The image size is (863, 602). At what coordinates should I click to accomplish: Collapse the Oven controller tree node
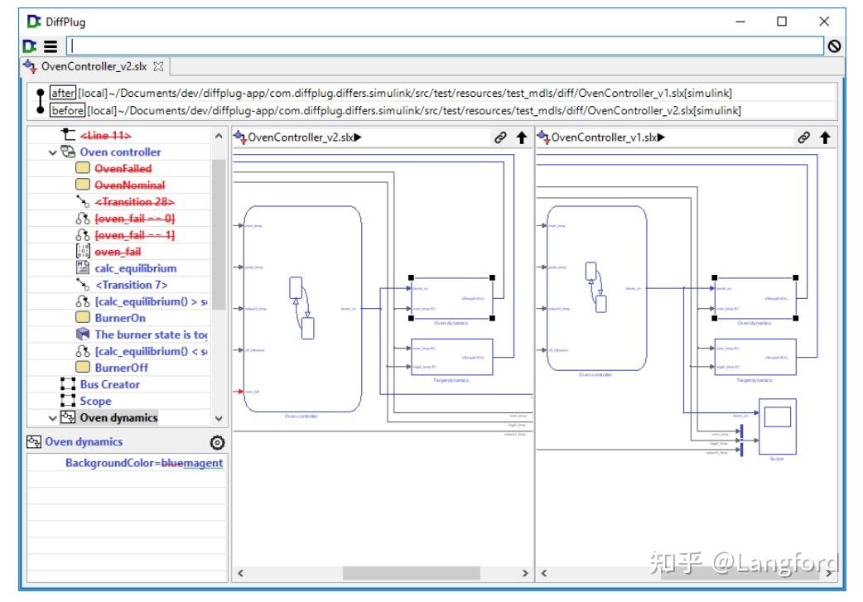(53, 152)
